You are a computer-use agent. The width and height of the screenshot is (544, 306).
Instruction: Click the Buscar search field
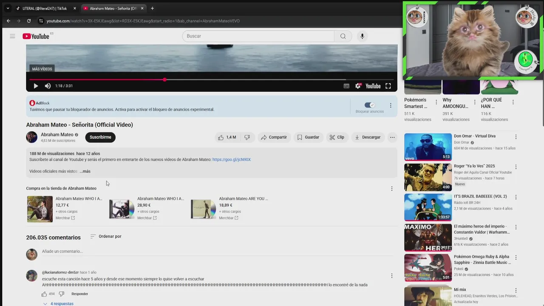click(258, 36)
